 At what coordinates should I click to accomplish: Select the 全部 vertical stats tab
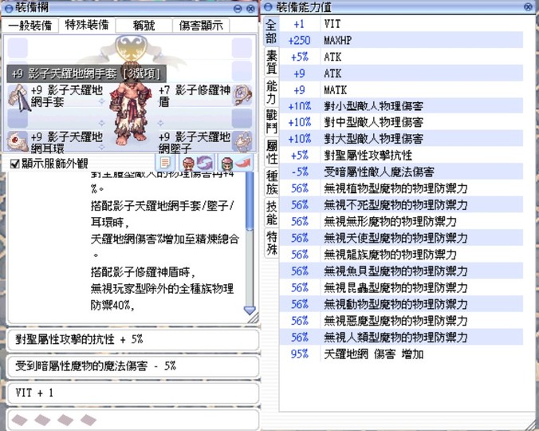(x=271, y=32)
